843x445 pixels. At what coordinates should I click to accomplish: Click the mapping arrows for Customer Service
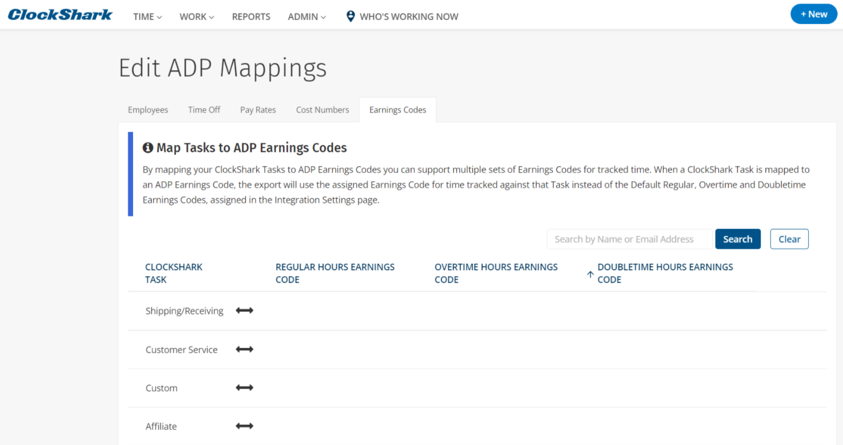click(244, 349)
